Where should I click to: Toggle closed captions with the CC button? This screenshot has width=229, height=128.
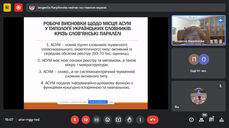pyautogui.click(x=96, y=120)
